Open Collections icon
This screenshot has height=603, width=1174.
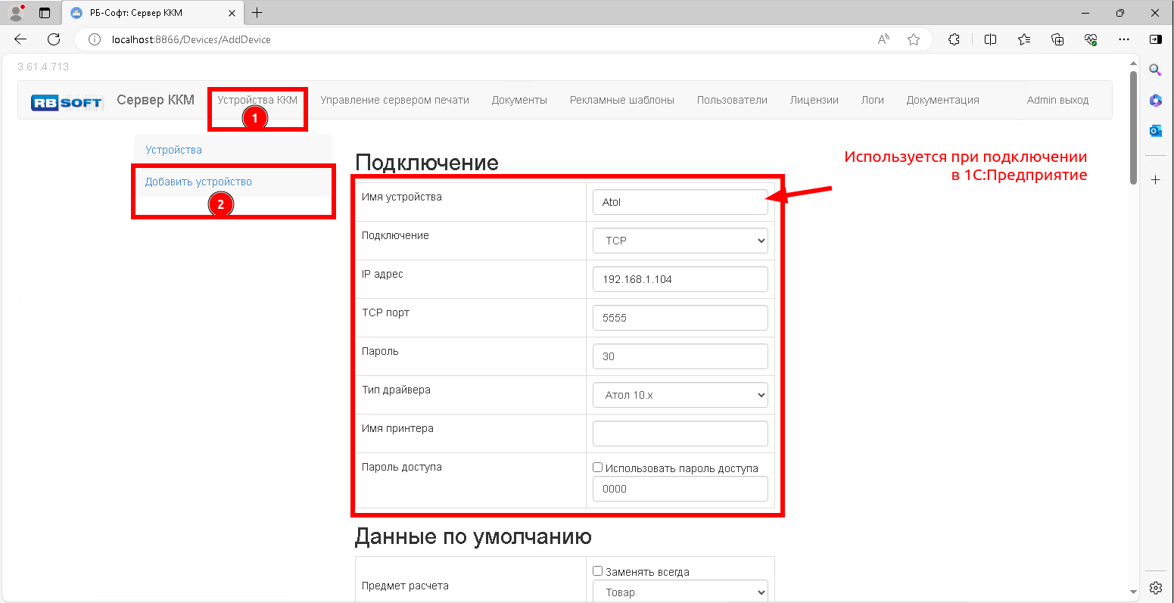tap(1058, 39)
